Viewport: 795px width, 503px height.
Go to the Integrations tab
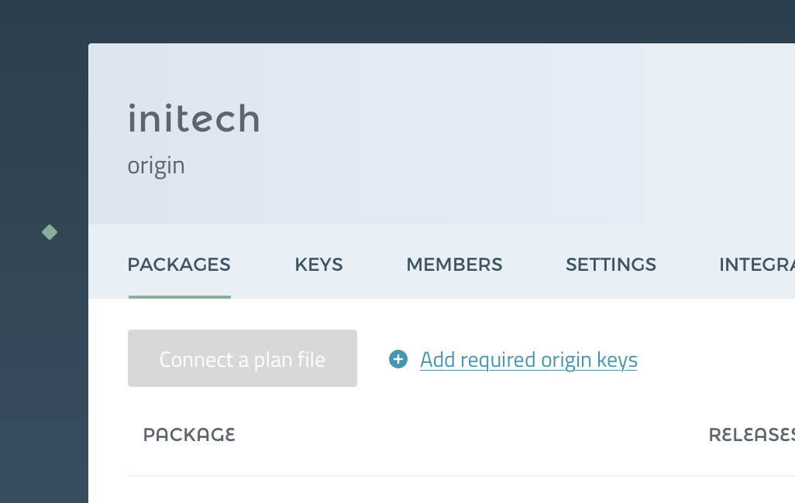click(x=757, y=265)
